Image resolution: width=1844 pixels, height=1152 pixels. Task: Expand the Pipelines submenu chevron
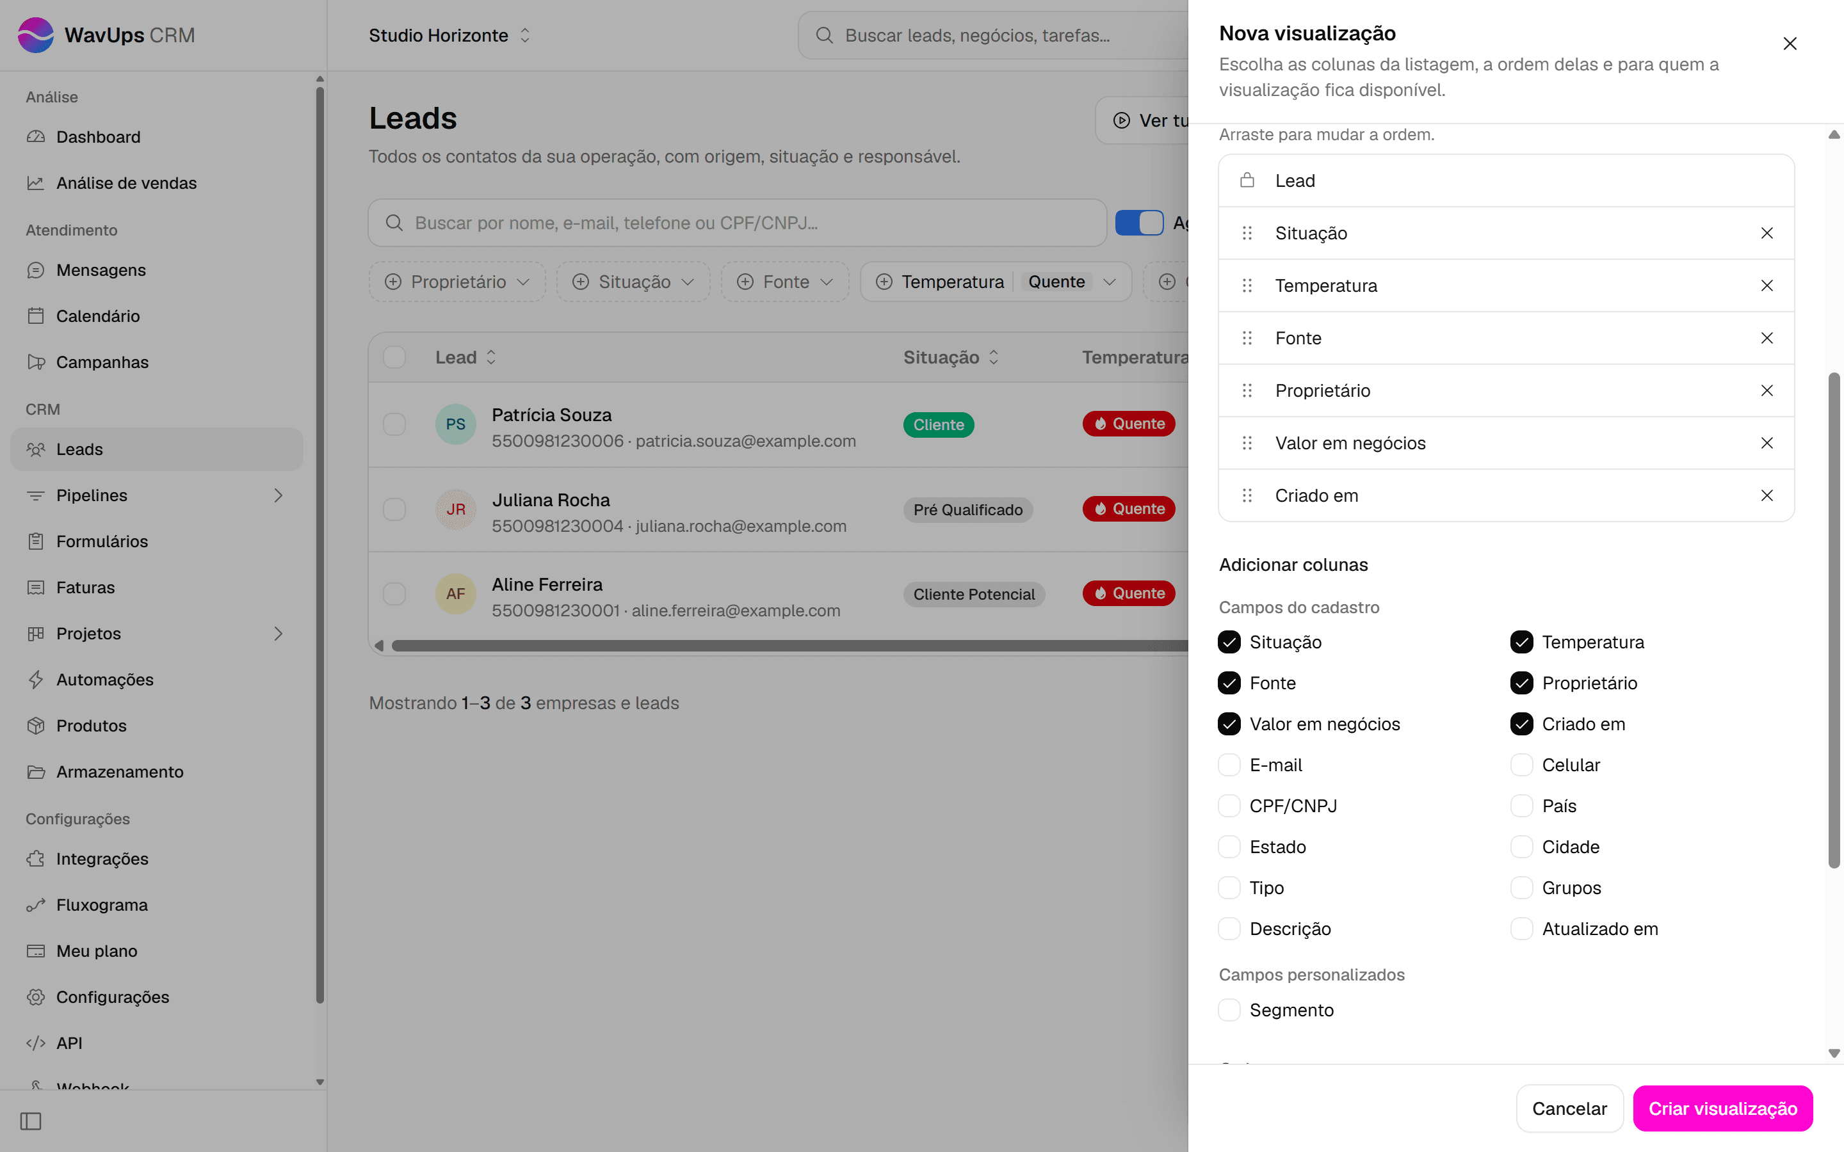coord(278,495)
